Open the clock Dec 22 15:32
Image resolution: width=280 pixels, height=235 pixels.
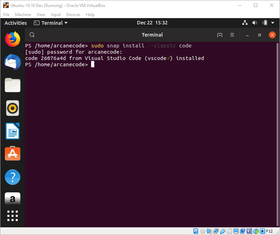(x=152, y=23)
